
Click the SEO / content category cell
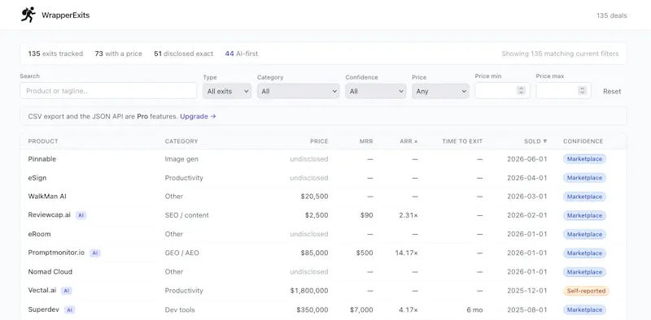[x=187, y=215]
